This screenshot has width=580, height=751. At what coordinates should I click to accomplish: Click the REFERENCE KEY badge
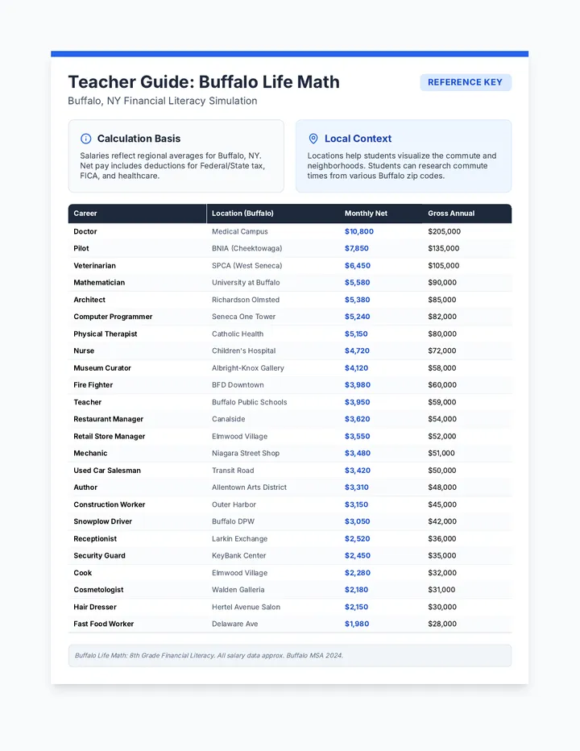[x=466, y=82]
